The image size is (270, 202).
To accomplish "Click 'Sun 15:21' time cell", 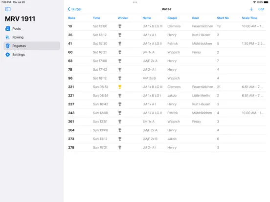I will [x=100, y=147].
